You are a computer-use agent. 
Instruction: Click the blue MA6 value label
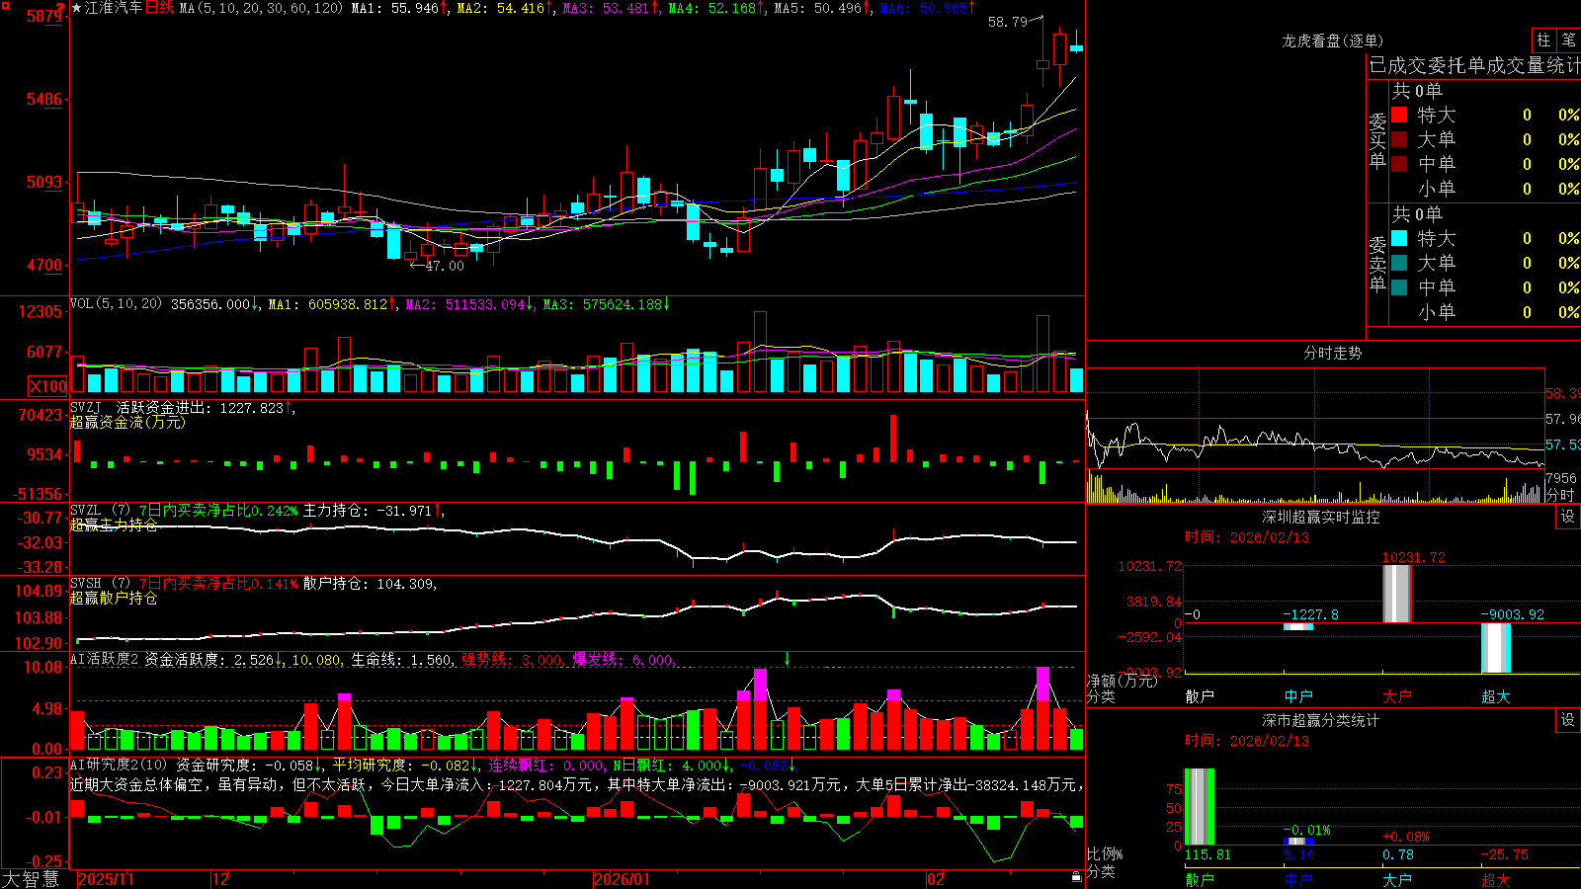tap(927, 8)
